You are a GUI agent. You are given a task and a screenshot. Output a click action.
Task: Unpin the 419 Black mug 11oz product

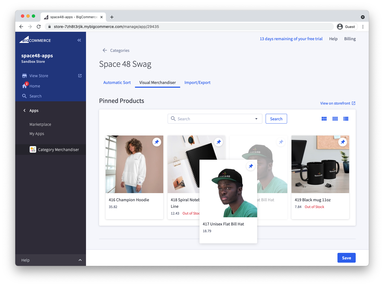(343, 142)
